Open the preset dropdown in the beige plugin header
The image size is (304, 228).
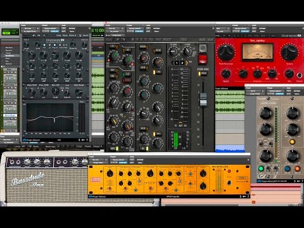[x=275, y=91]
